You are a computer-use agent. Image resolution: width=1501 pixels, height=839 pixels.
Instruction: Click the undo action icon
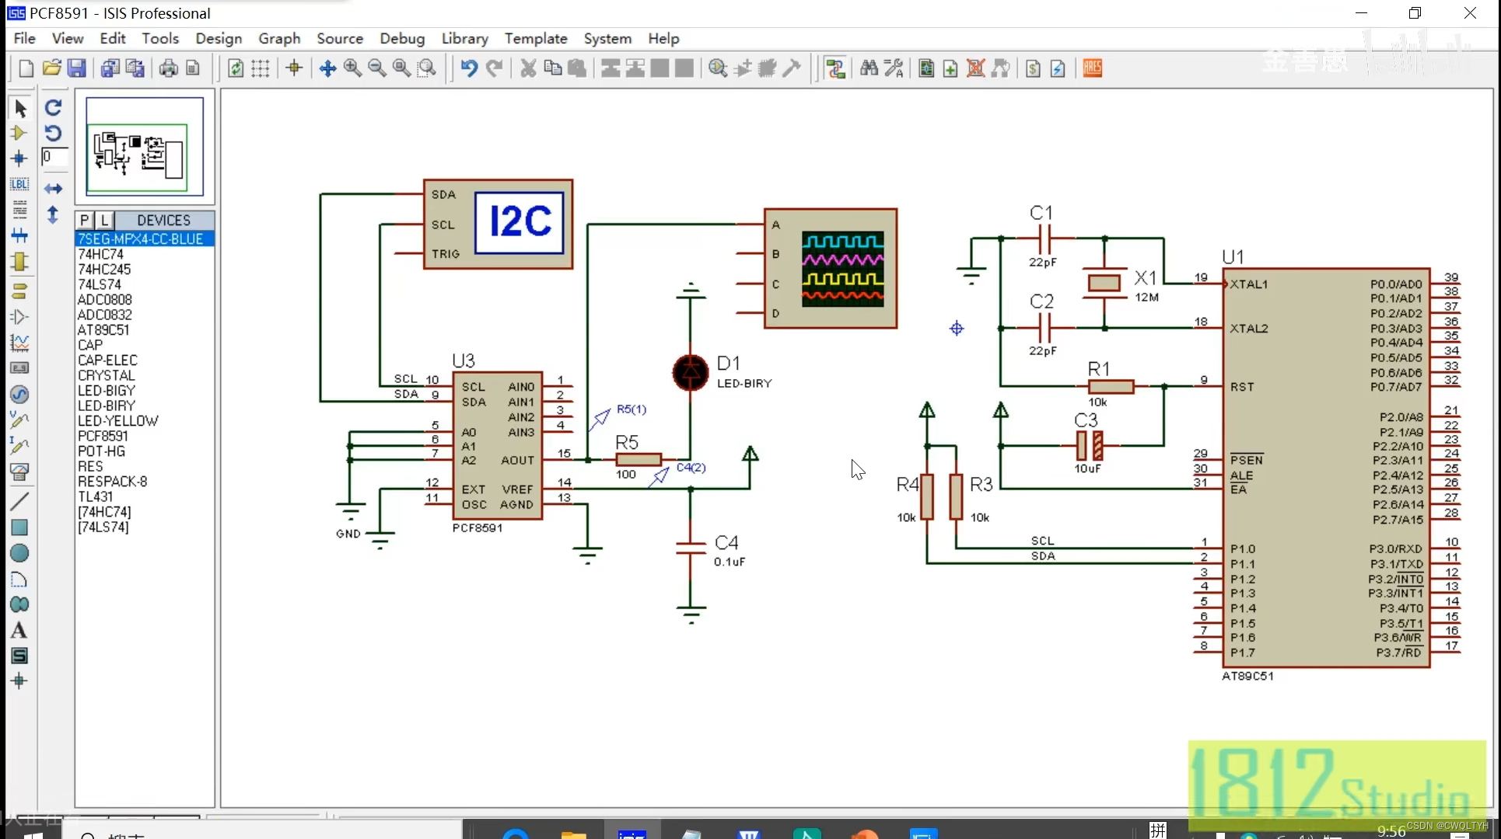point(468,68)
